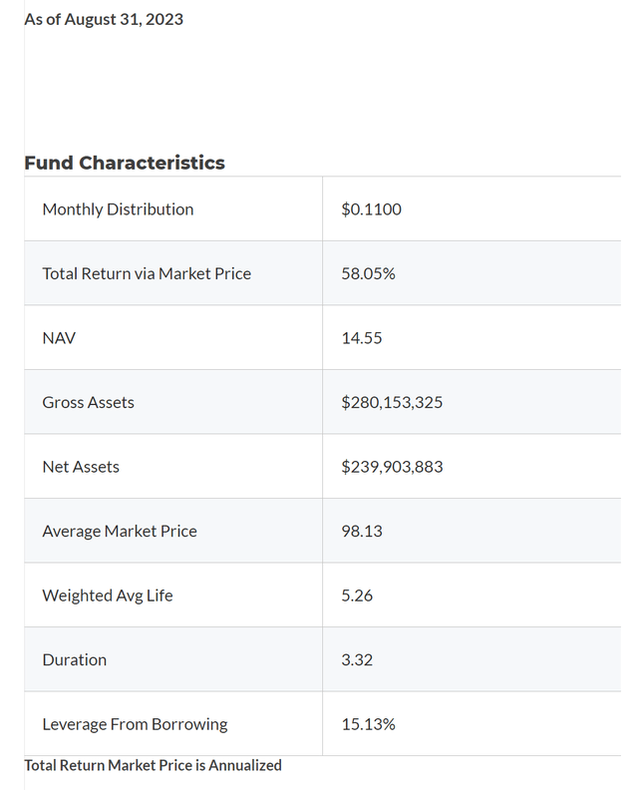Click the Gross Assets row label

pos(88,403)
